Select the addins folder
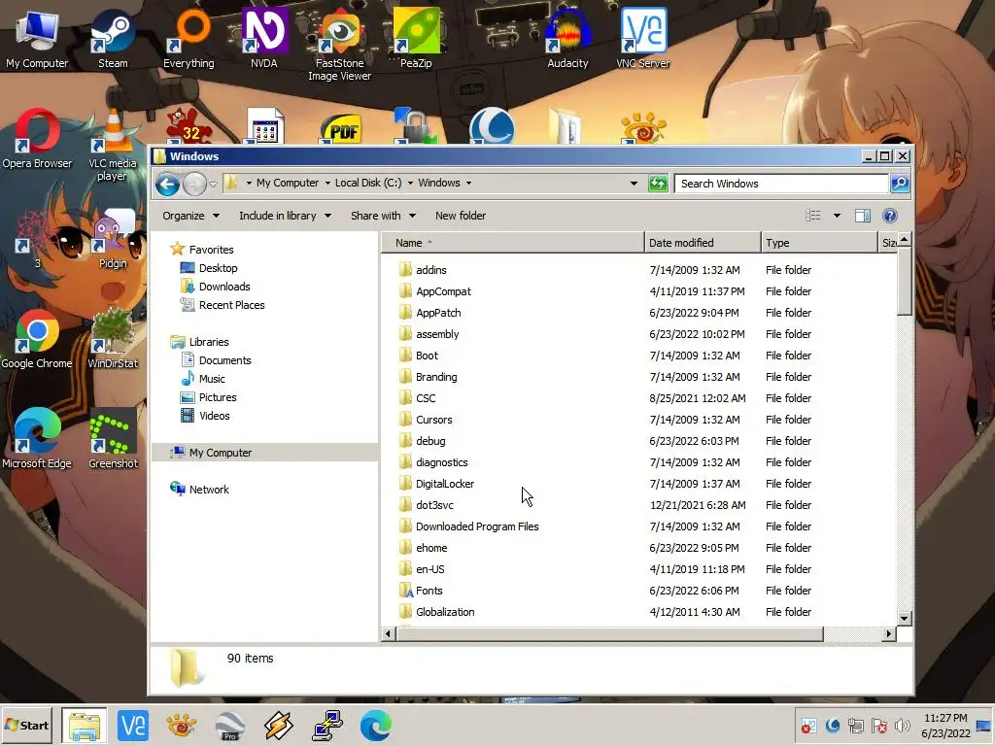The image size is (995, 746). tap(430, 270)
